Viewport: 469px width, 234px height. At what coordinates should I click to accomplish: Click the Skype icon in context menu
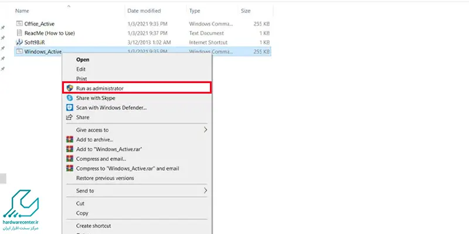(70, 98)
